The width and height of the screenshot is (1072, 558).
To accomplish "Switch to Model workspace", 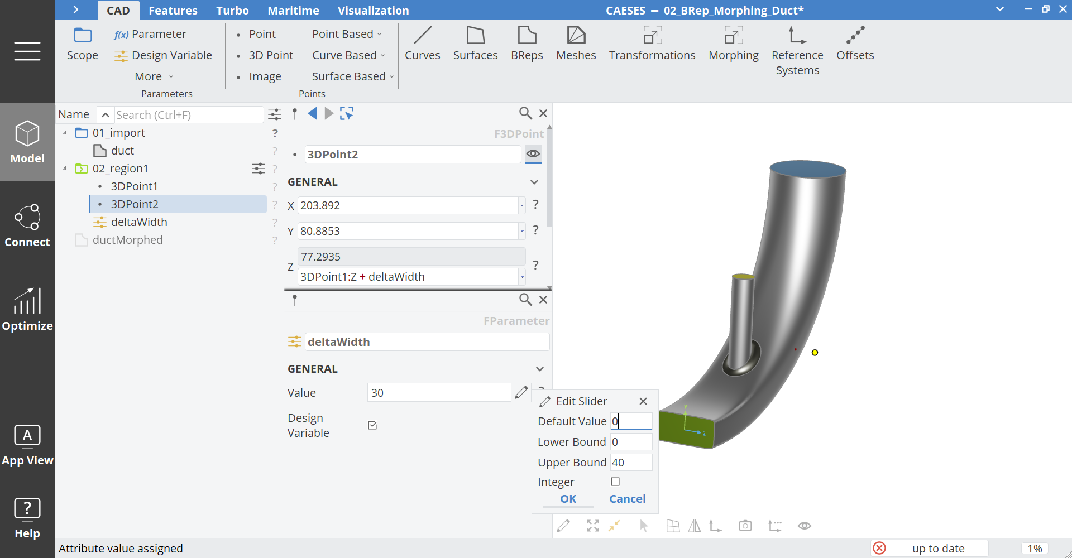I will (27, 142).
